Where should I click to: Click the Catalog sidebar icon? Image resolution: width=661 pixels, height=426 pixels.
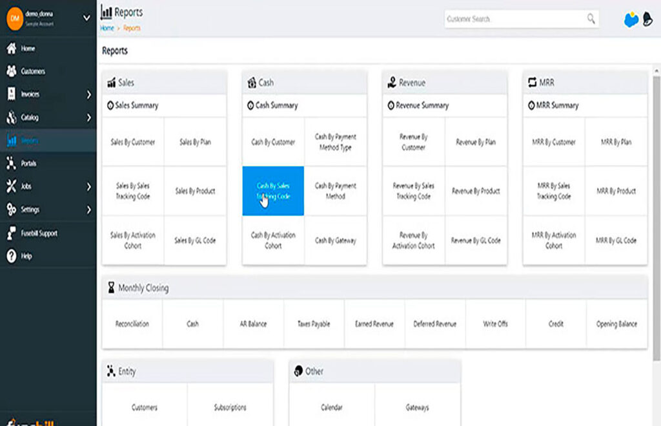click(12, 117)
